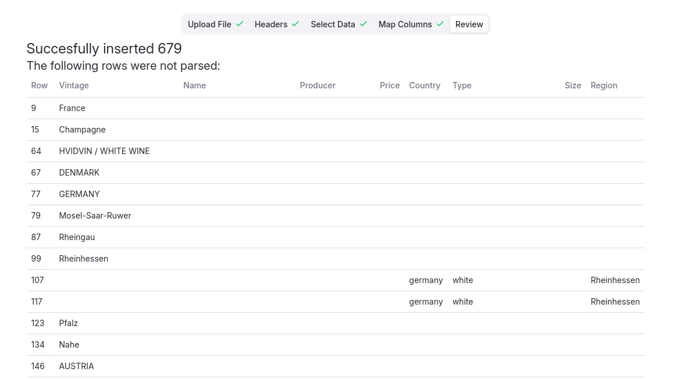This screenshot has height=379, width=674.
Task: Open the Review step tab
Action: (x=469, y=24)
